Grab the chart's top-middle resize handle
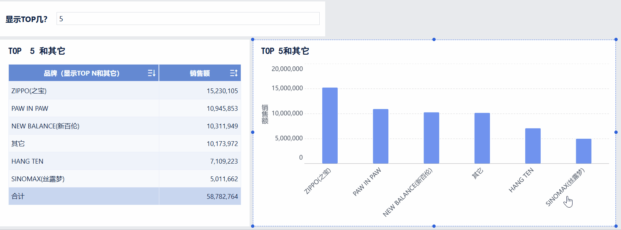Image resolution: width=621 pixels, height=230 pixels. 434,39
